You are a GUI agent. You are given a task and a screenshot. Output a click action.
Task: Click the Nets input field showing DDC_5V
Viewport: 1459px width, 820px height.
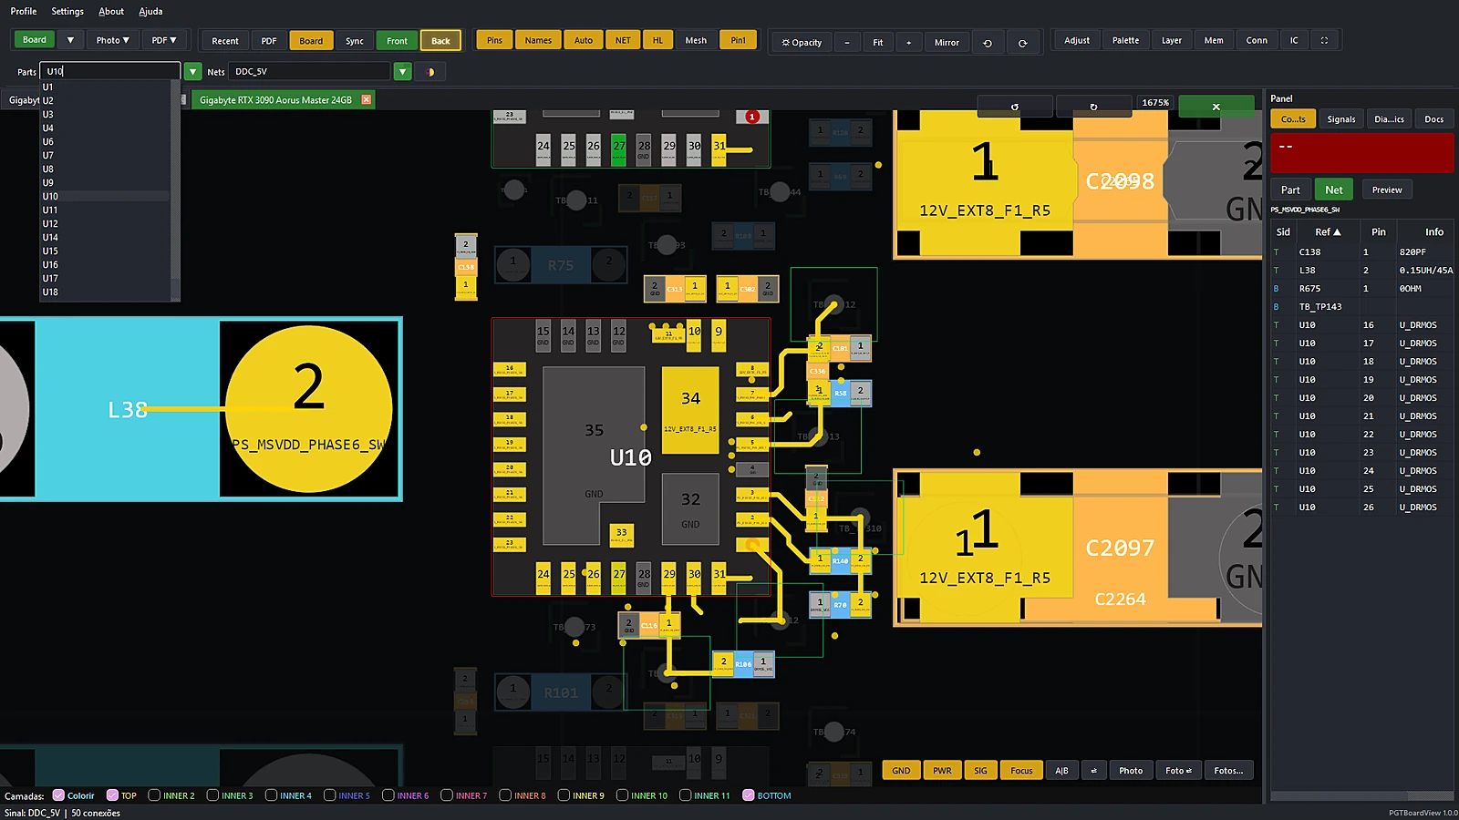click(310, 71)
